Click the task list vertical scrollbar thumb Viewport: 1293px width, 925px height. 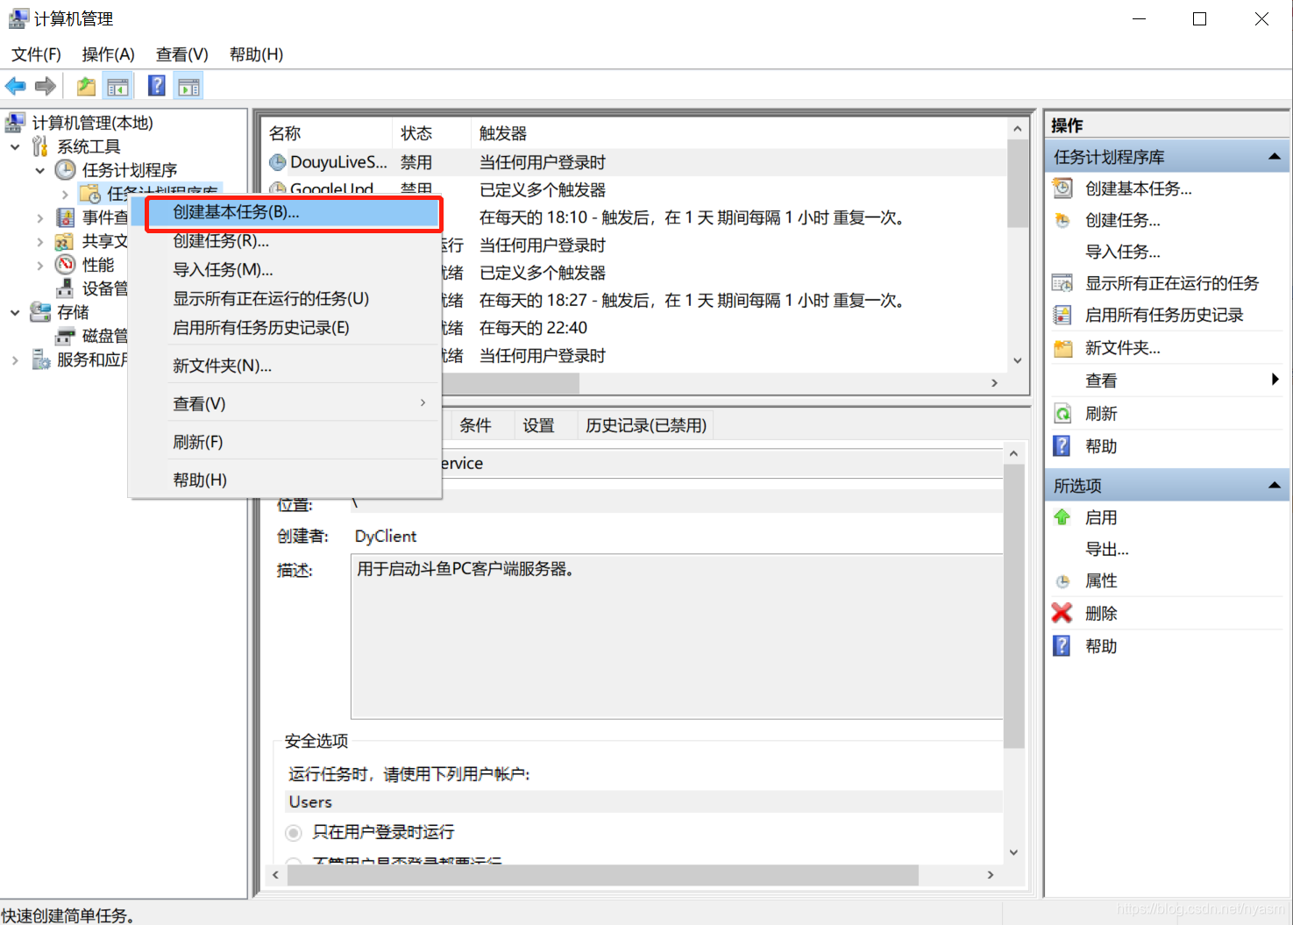coord(1018,182)
